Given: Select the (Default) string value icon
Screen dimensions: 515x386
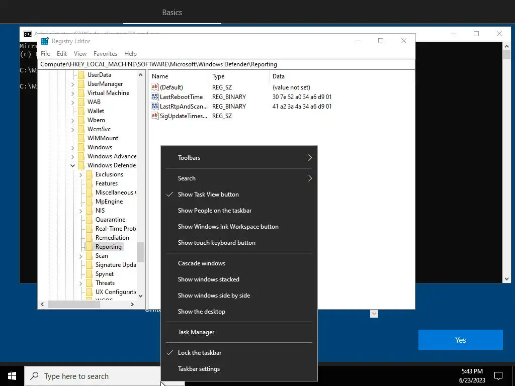Looking at the screenshot, I should pyautogui.click(x=155, y=87).
